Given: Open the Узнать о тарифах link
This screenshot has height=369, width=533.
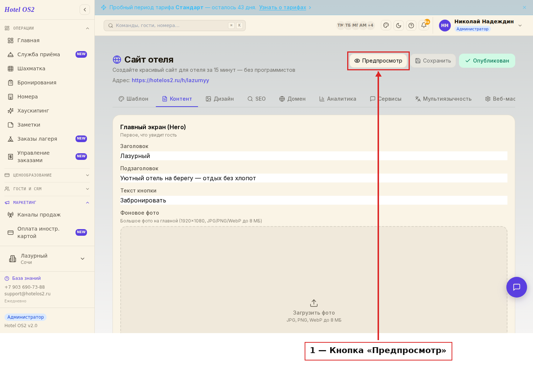Looking at the screenshot, I should coord(283,7).
